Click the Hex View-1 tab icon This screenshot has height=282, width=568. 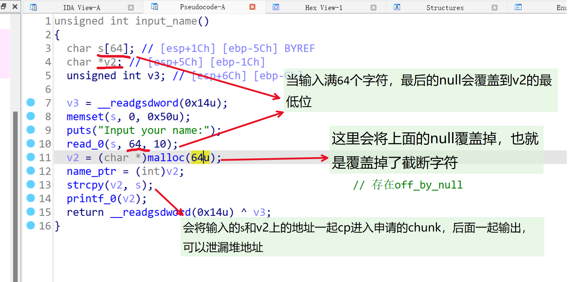tap(276, 7)
